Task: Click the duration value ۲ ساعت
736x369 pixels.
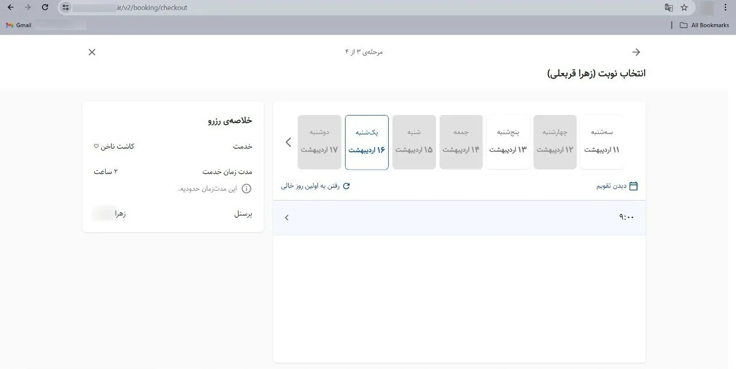Action: (106, 172)
